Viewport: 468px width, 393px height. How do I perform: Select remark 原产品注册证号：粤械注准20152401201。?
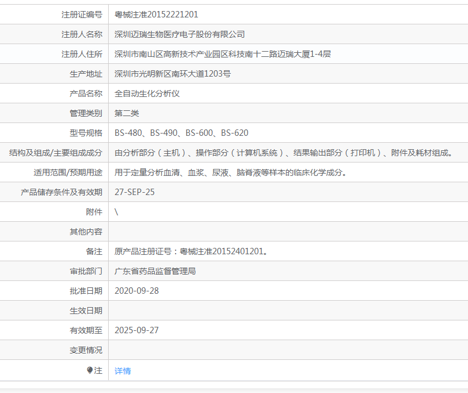[x=191, y=251]
